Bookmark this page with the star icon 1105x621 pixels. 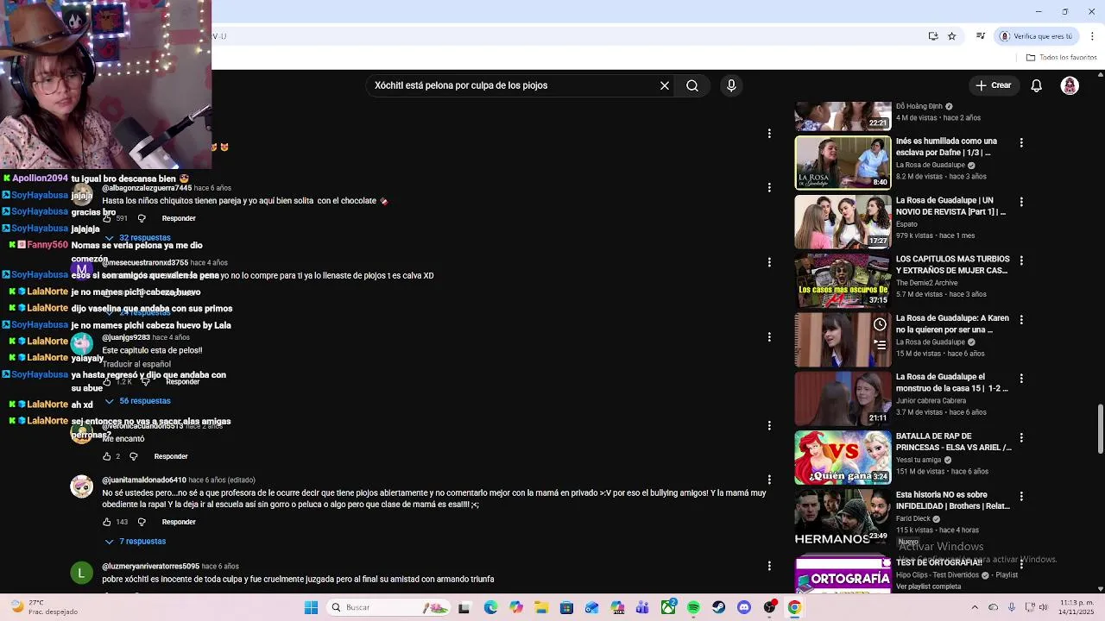pyautogui.click(x=952, y=36)
